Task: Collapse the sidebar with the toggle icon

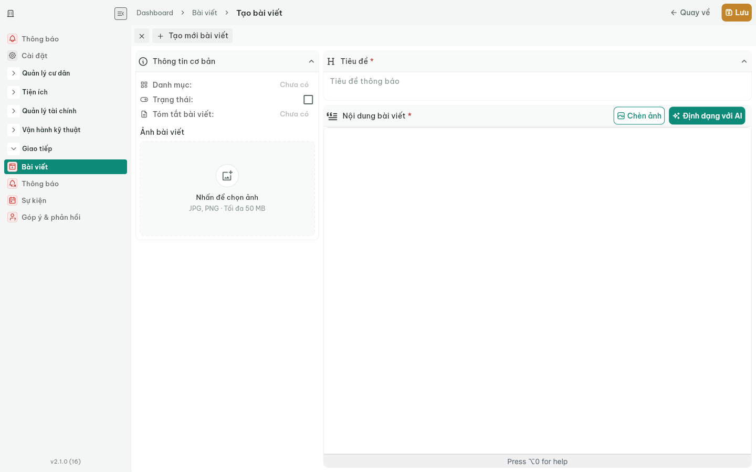Action: coord(121,13)
